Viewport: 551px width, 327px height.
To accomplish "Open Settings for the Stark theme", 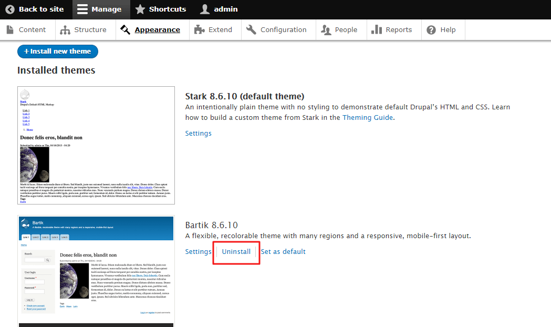I will [x=198, y=133].
